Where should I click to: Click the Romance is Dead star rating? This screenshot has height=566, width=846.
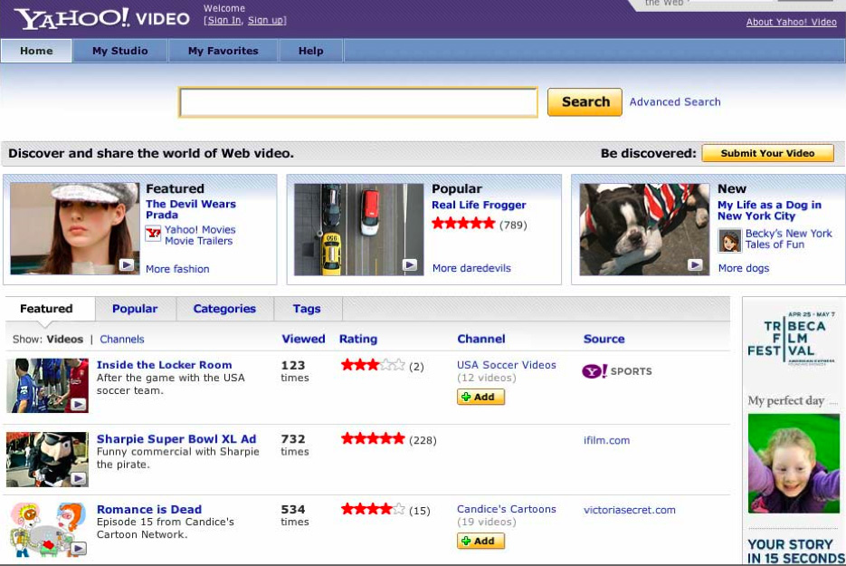point(373,509)
